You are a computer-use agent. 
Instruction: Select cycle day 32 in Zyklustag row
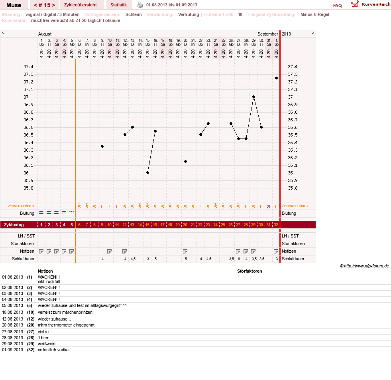click(x=276, y=225)
